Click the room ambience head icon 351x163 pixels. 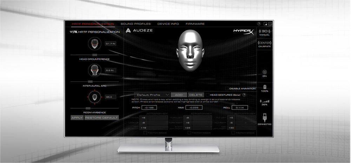coord(95,97)
